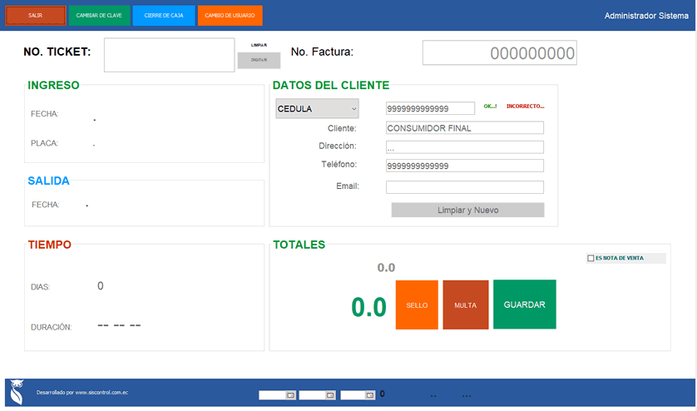Click the owl logo in the footer

click(16, 392)
